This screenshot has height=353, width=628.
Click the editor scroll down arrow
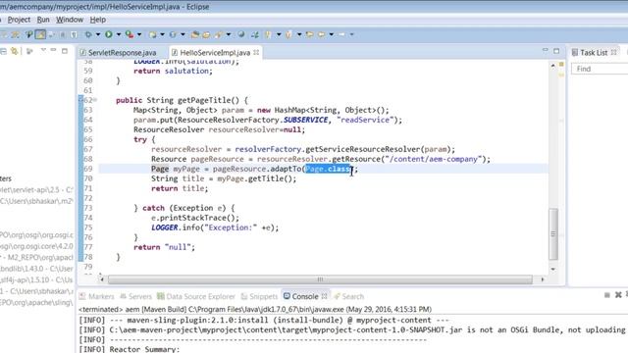553,270
